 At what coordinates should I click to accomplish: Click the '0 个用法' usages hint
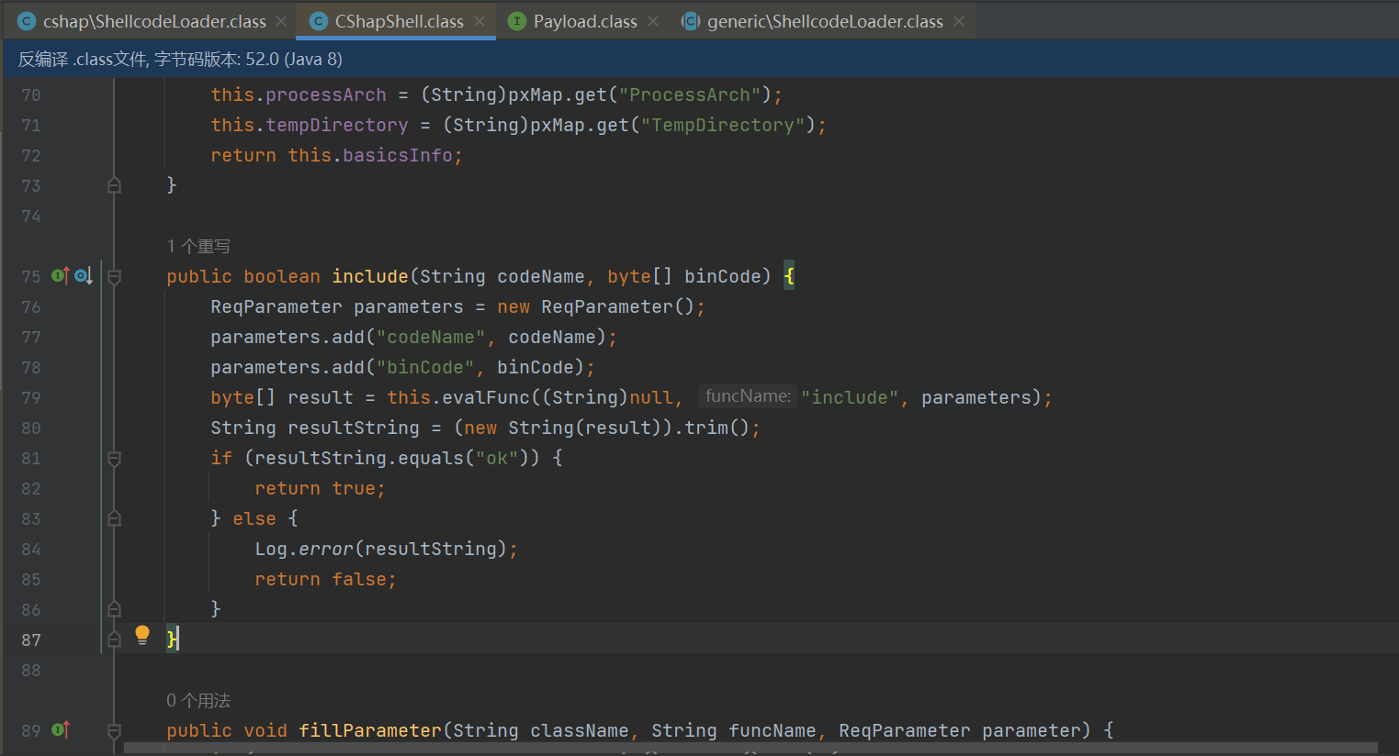coord(198,700)
